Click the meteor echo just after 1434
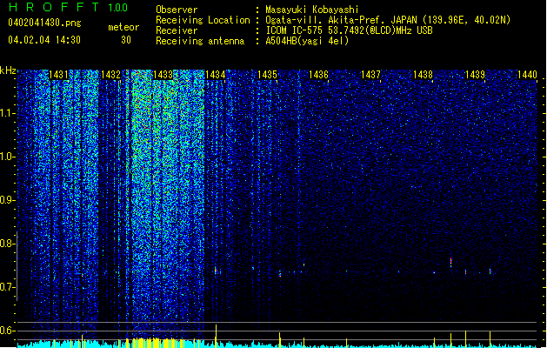This screenshot has width=547, height=348. (216, 271)
